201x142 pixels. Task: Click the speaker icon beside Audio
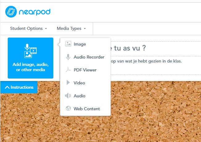point(68,96)
